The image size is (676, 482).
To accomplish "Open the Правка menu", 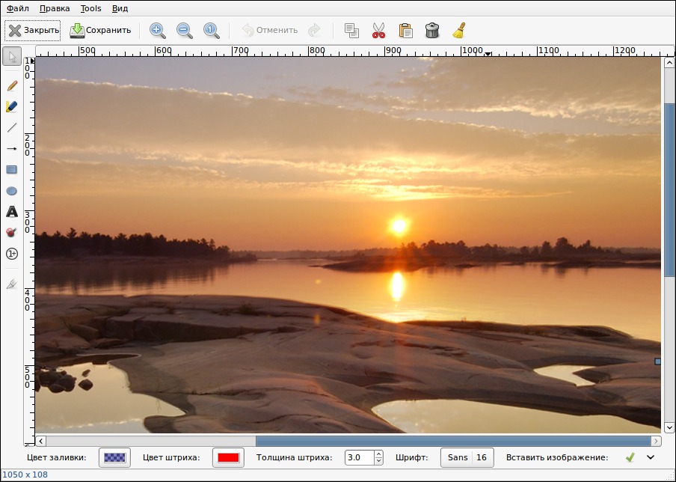I will (x=55, y=8).
